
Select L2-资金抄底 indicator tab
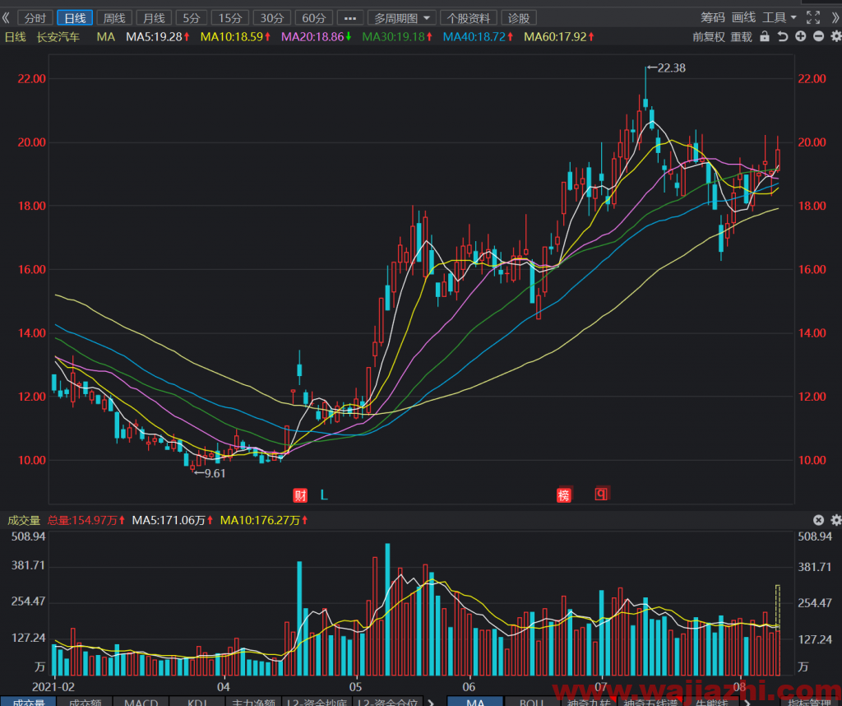coord(317,701)
